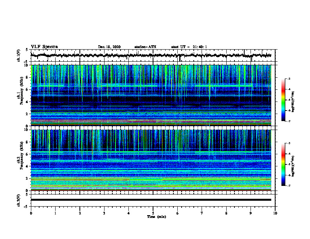Select the "-4" label on ch.2 colorbar
Viewport: 310px width, 239px height.
pos(289,154)
